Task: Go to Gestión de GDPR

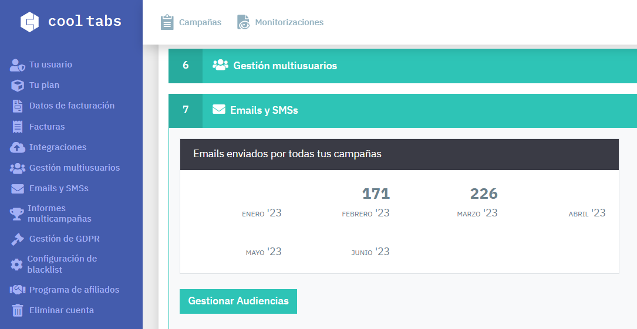Action: 64,239
